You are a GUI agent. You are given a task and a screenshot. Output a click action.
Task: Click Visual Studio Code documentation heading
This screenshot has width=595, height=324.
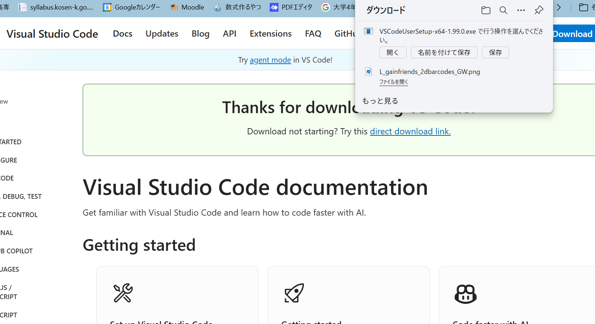pyautogui.click(x=255, y=187)
